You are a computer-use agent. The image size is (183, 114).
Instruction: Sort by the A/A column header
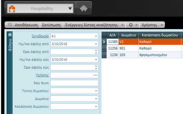click(x=112, y=35)
